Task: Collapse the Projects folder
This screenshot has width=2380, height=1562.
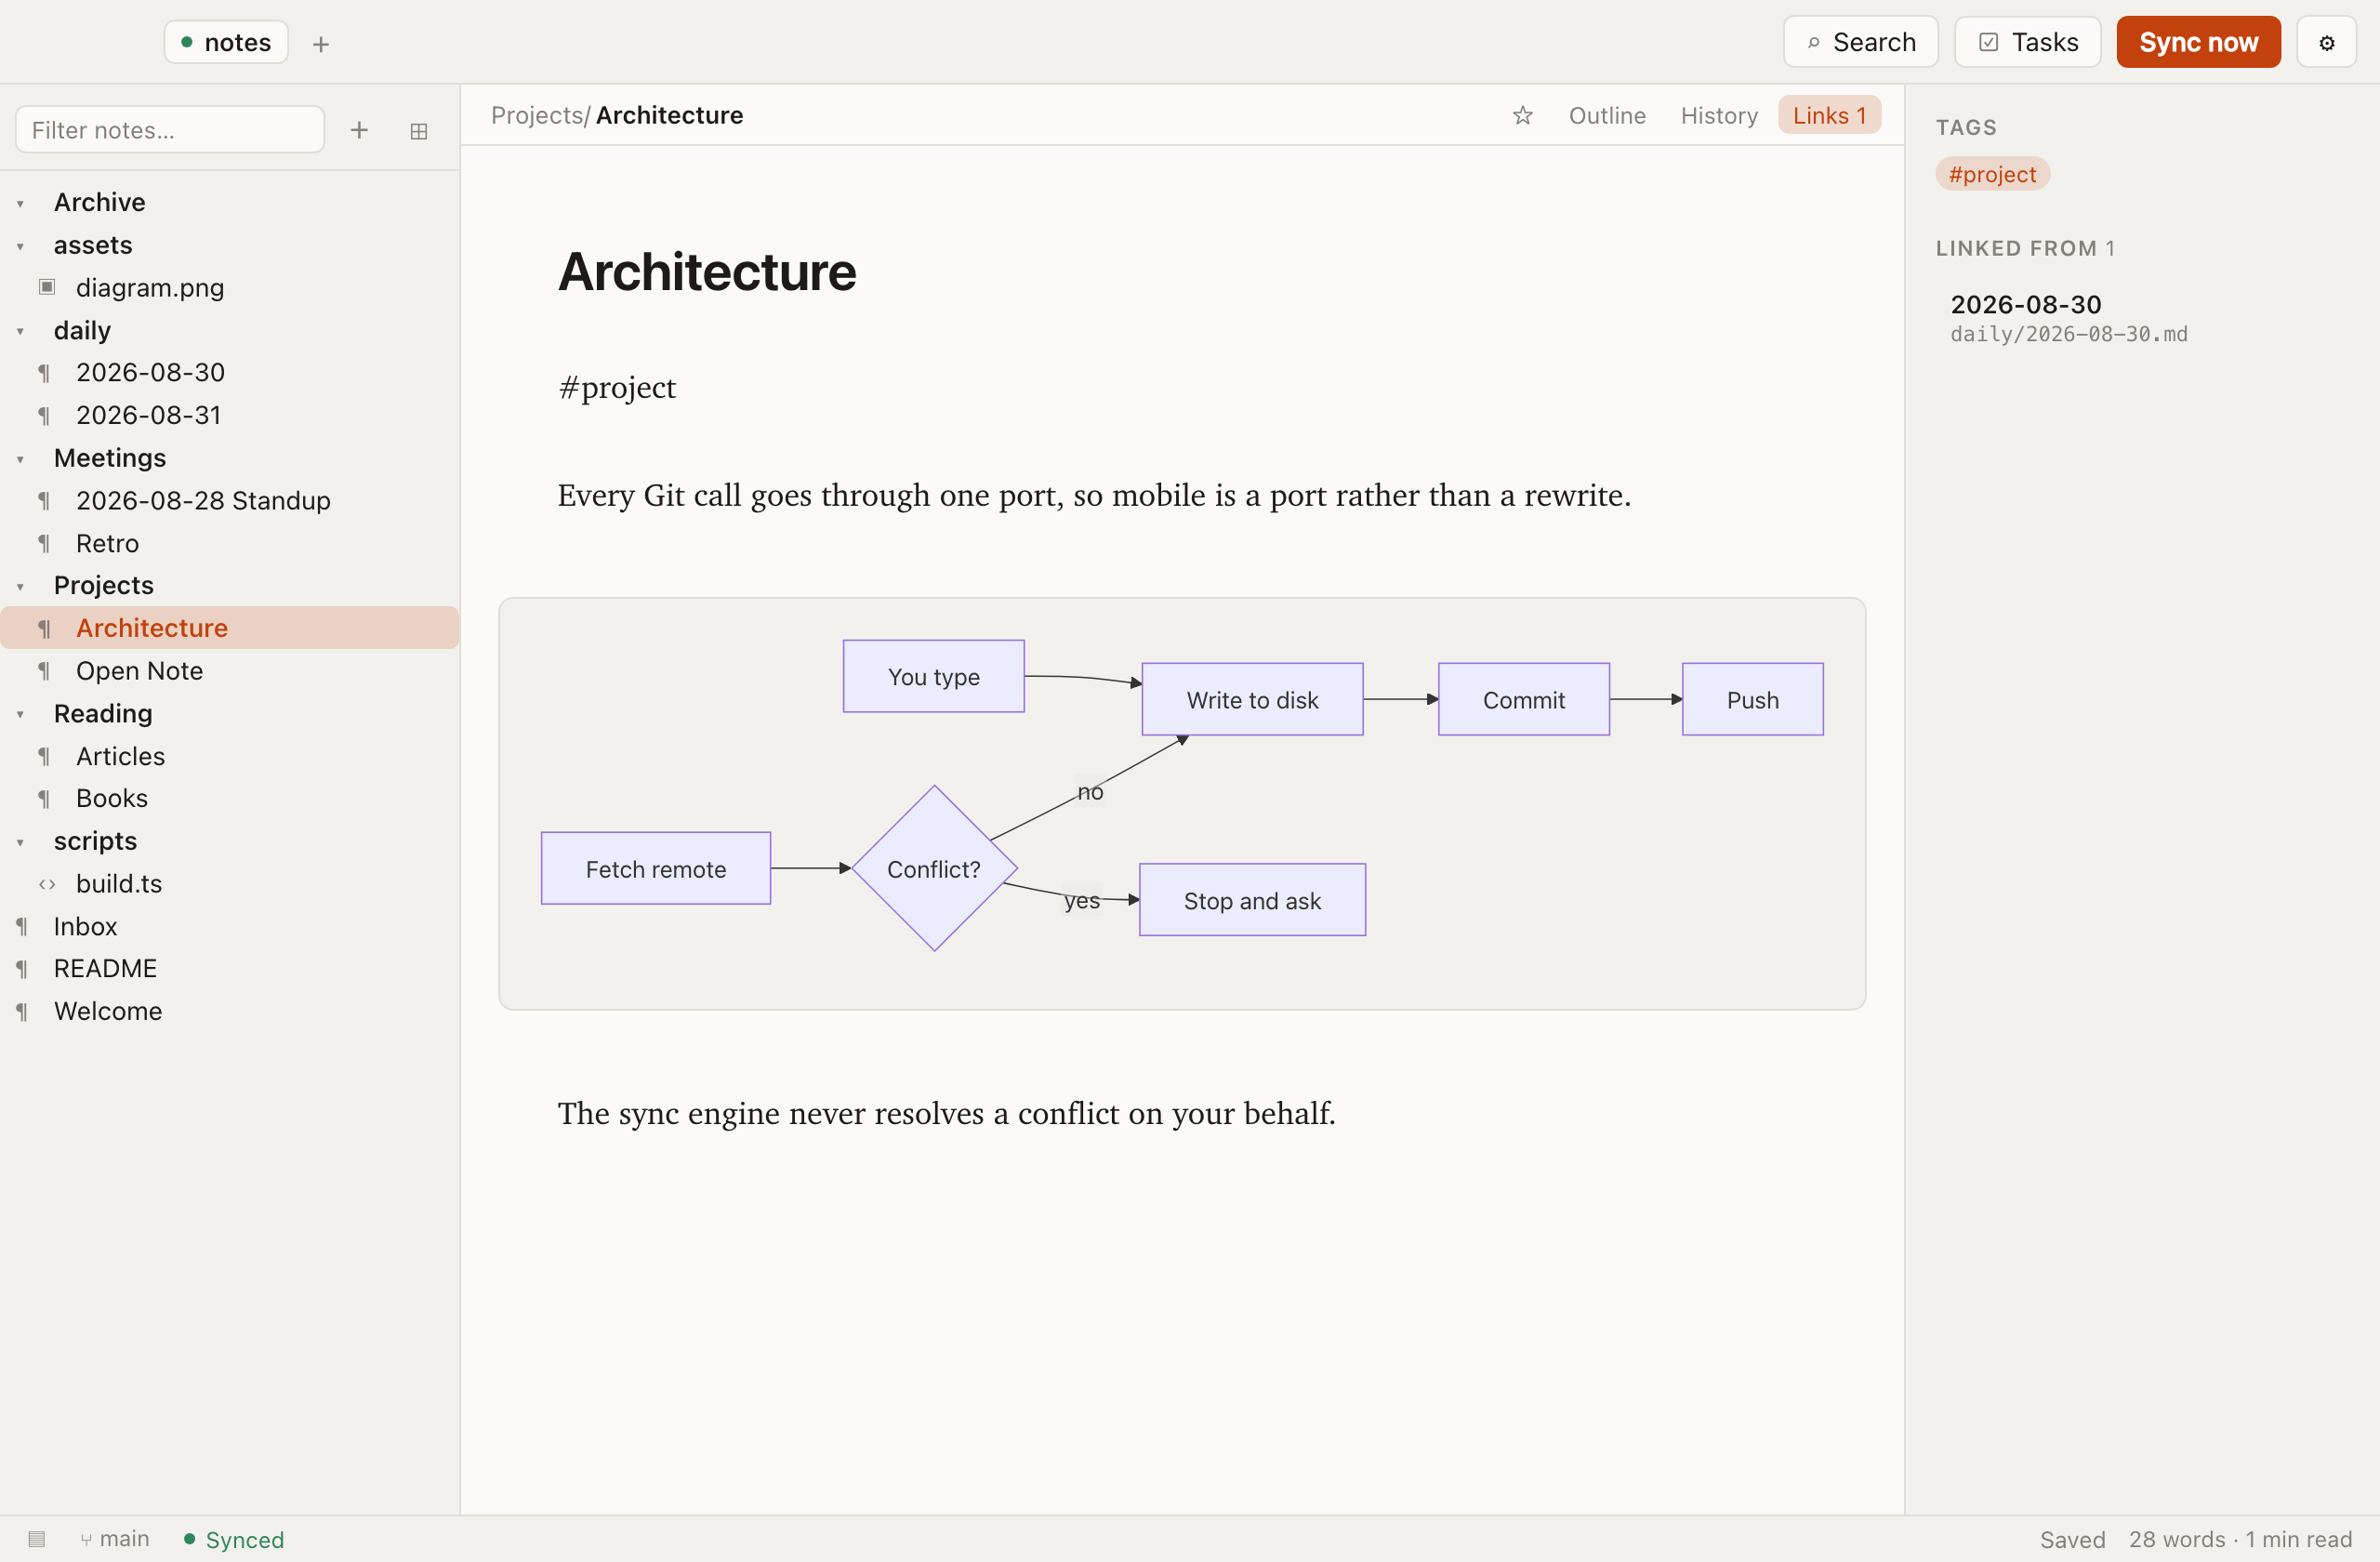Action: (x=20, y=586)
